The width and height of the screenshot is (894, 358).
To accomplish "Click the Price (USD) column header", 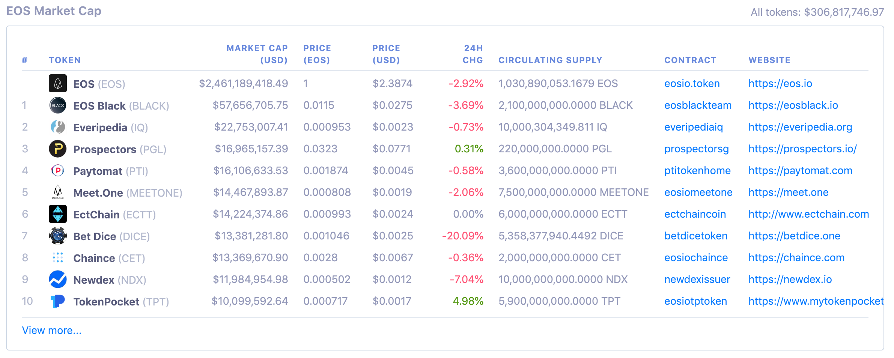I will pos(386,54).
